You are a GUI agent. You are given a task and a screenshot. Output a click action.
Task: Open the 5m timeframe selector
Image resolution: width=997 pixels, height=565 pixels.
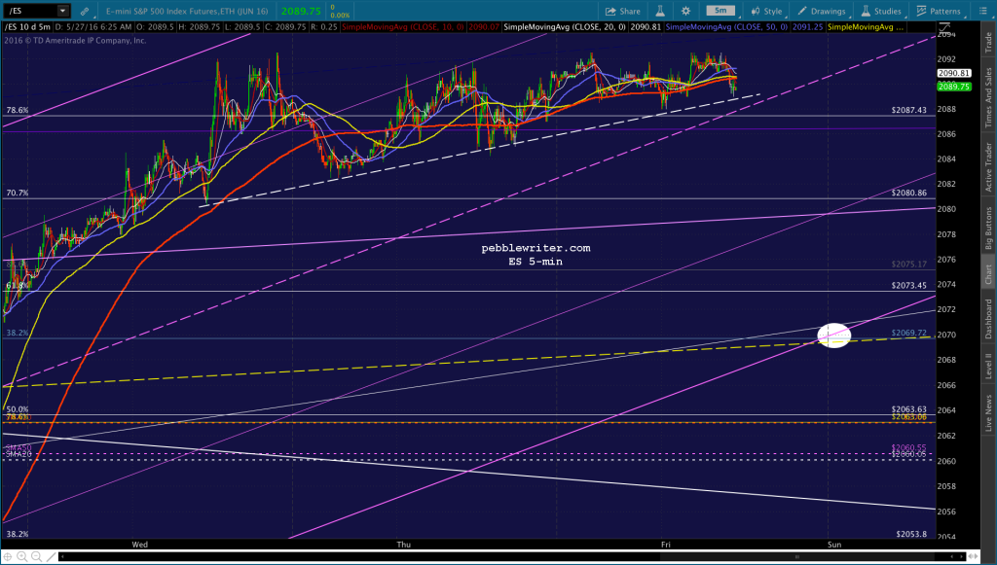pyautogui.click(x=720, y=11)
